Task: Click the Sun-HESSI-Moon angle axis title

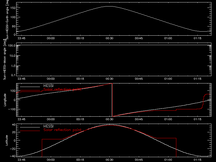Action: [5, 59]
